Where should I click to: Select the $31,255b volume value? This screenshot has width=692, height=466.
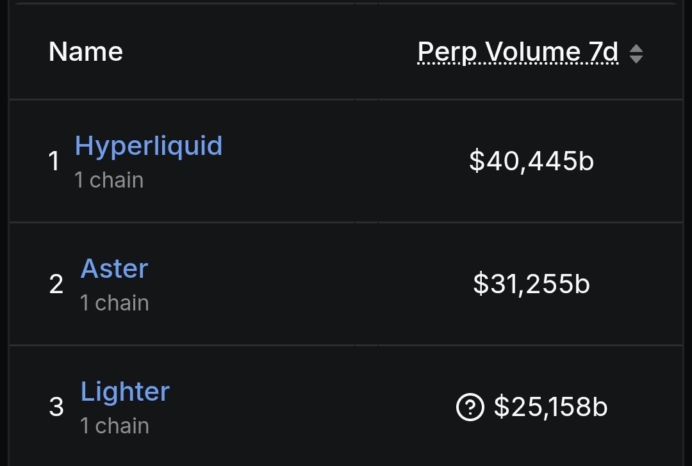click(x=531, y=284)
